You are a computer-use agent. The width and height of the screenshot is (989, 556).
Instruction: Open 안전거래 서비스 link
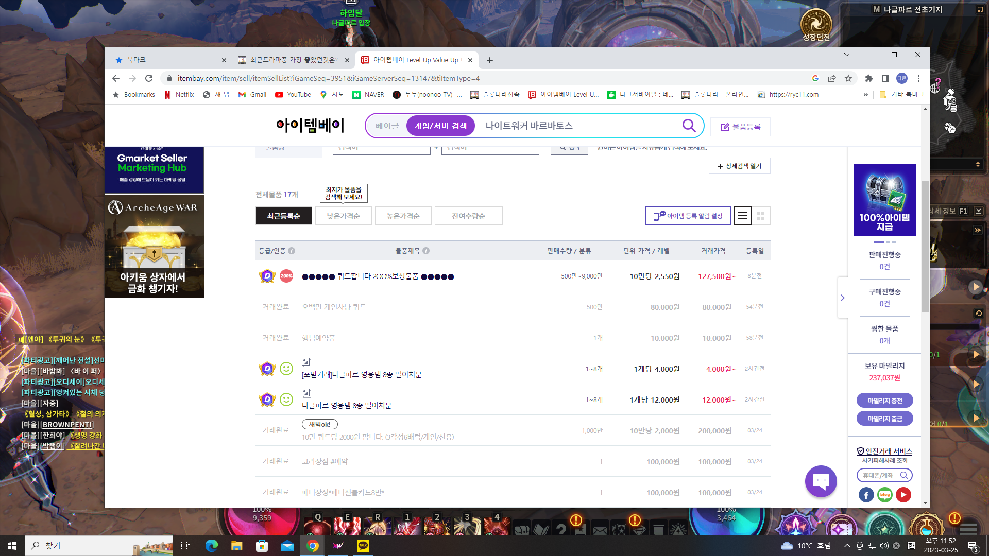pos(884,451)
